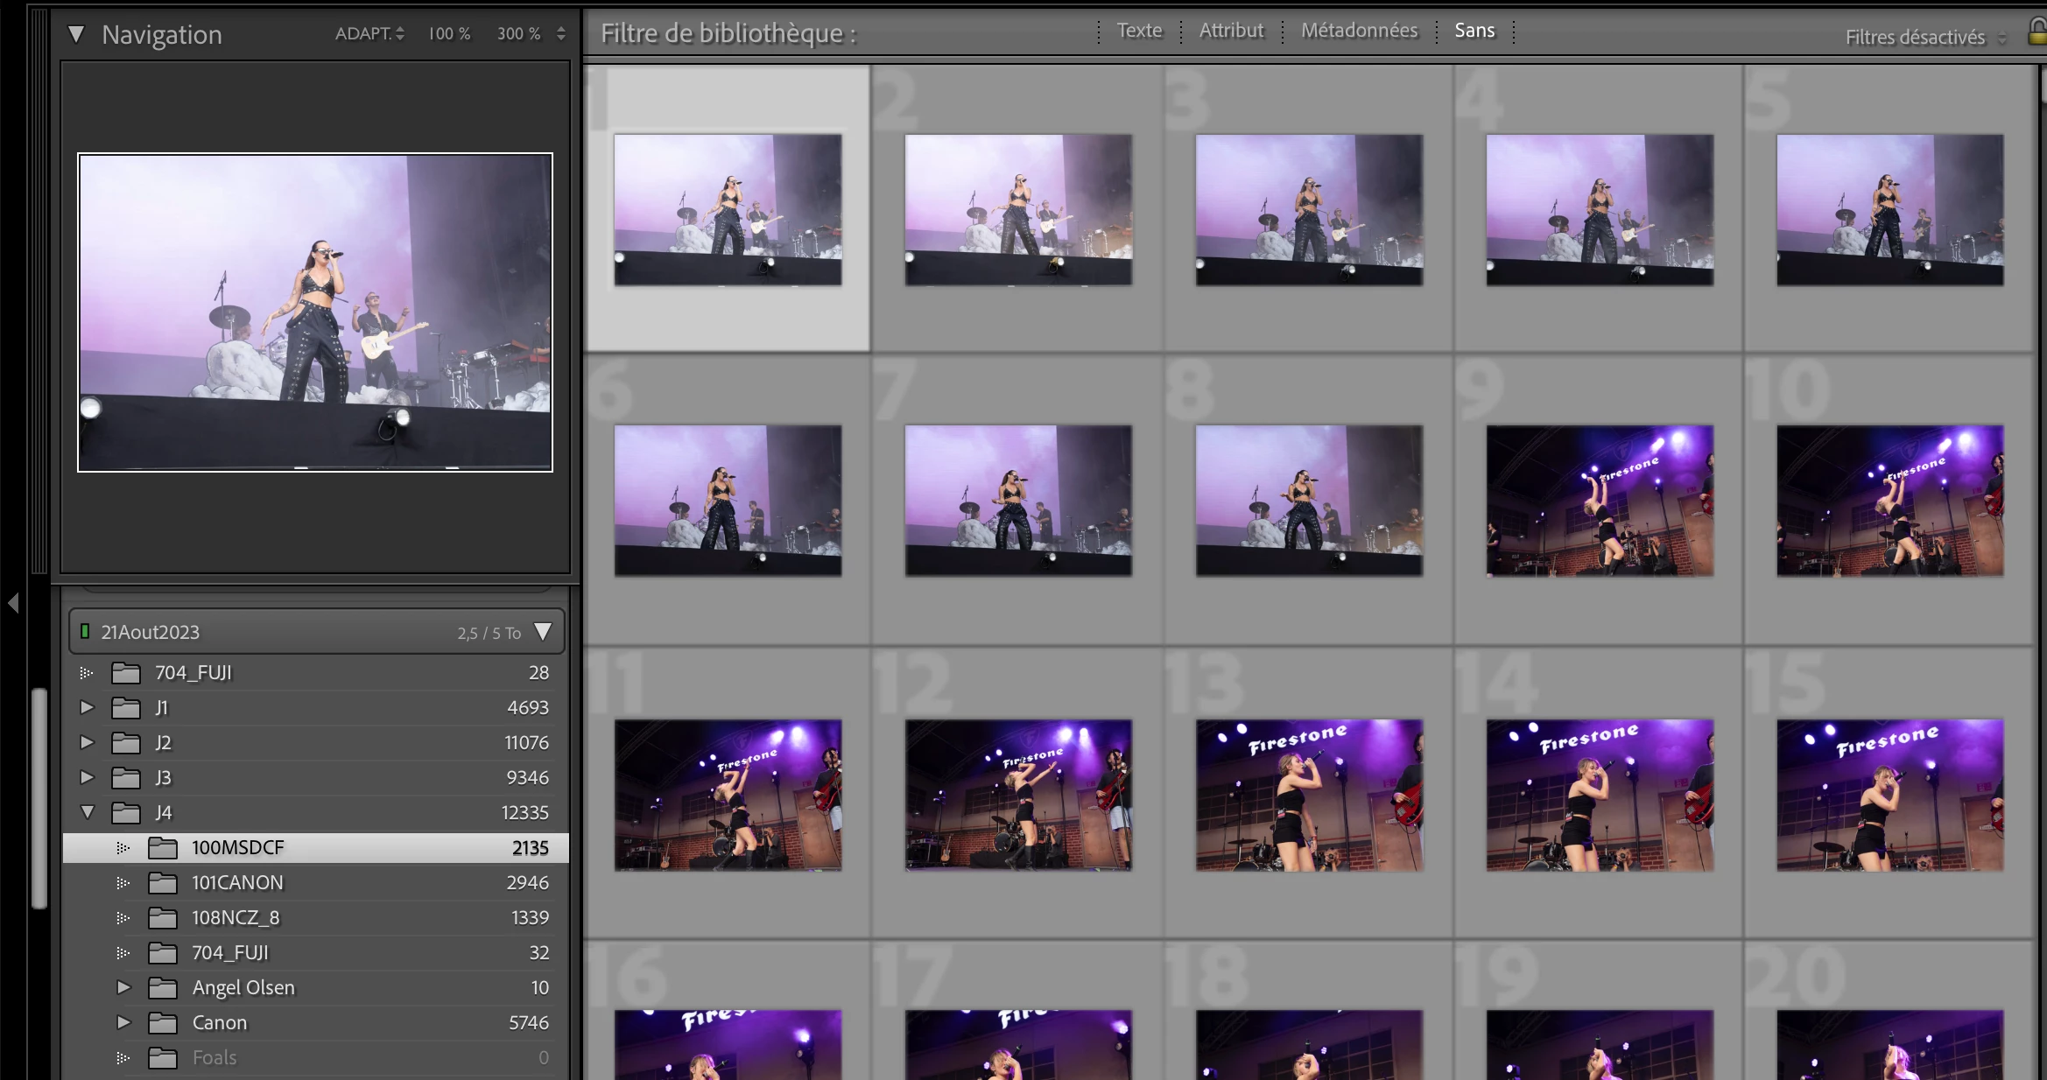Click the filter lock padlock icon
This screenshot has width=2047, height=1080.
tap(2036, 33)
